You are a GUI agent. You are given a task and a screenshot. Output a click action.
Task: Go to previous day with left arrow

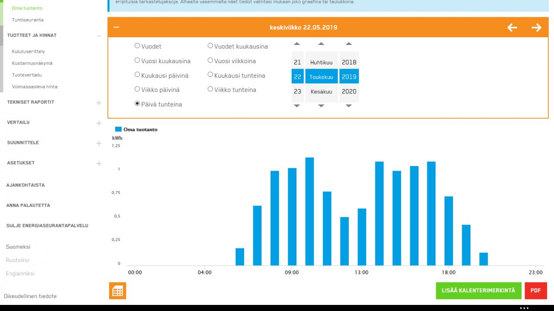[x=512, y=28]
